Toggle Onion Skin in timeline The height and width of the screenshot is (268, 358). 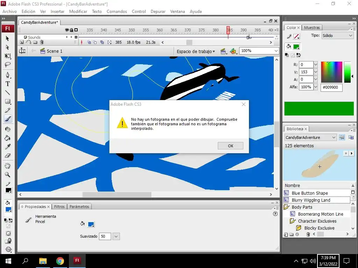[x=89, y=42]
